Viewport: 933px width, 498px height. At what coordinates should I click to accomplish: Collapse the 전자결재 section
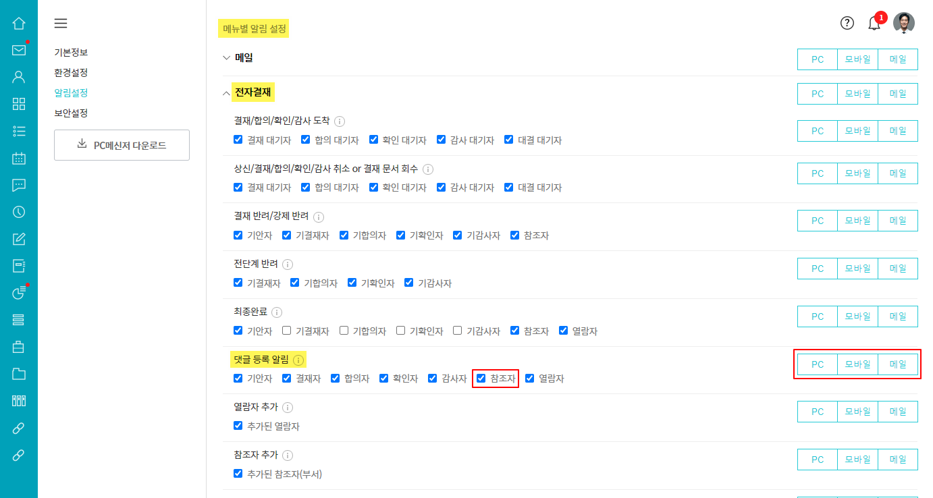227,93
